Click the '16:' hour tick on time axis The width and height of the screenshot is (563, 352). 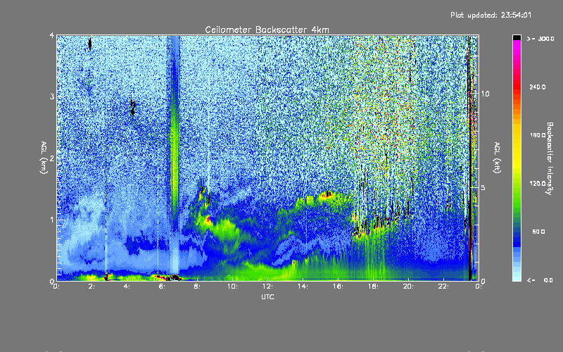point(338,287)
